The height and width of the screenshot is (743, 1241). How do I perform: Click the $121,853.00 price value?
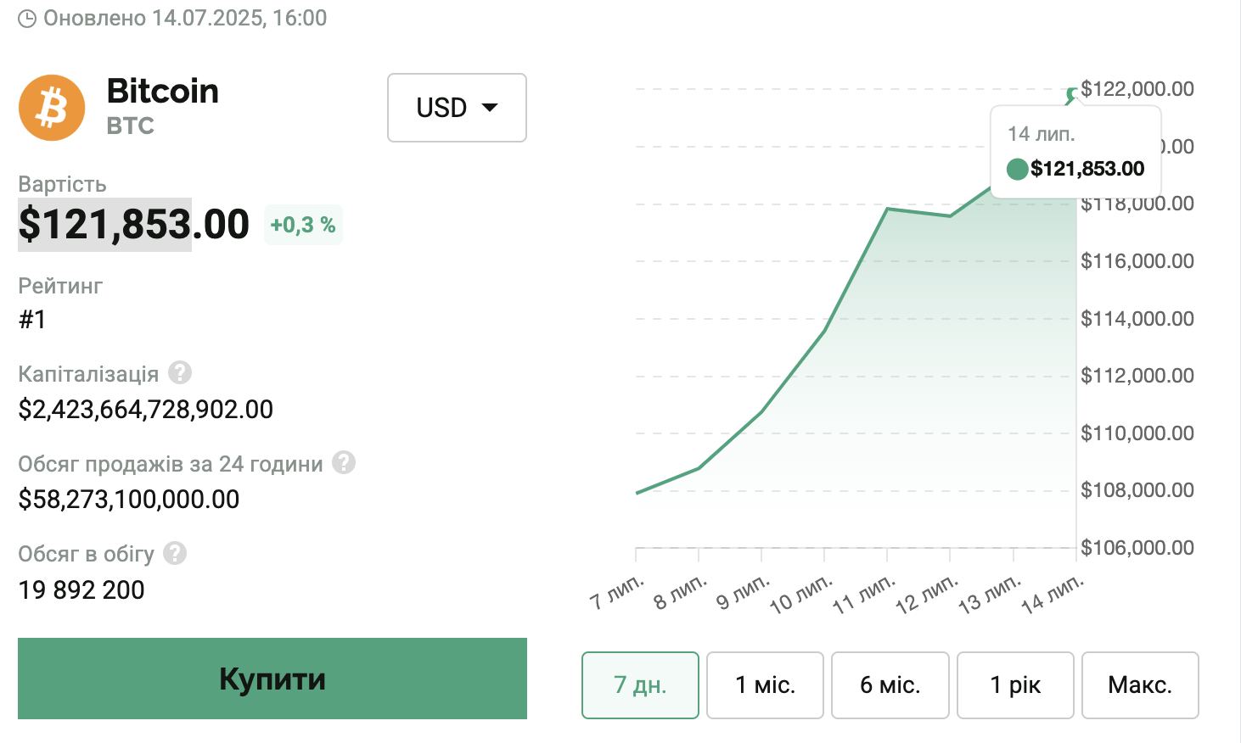point(134,224)
